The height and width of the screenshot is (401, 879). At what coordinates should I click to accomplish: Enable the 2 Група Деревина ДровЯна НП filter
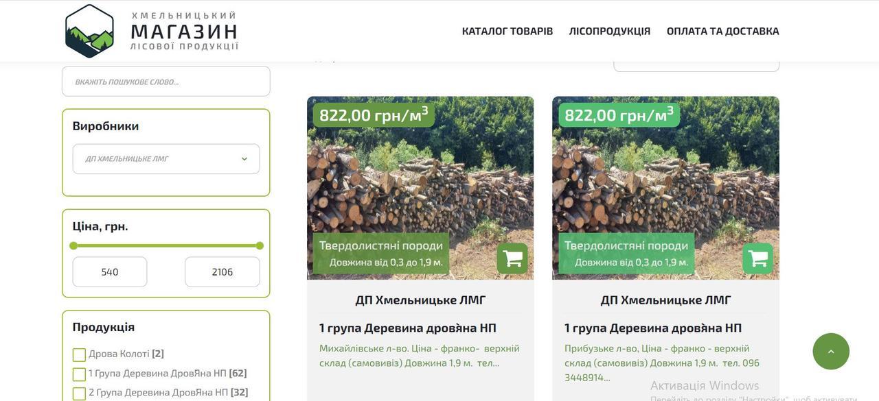pos(79,393)
